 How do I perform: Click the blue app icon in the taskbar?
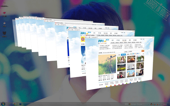click(20, 104)
